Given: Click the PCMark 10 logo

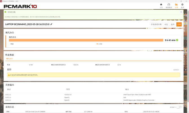Looking at the screenshot, I should tap(20, 6).
